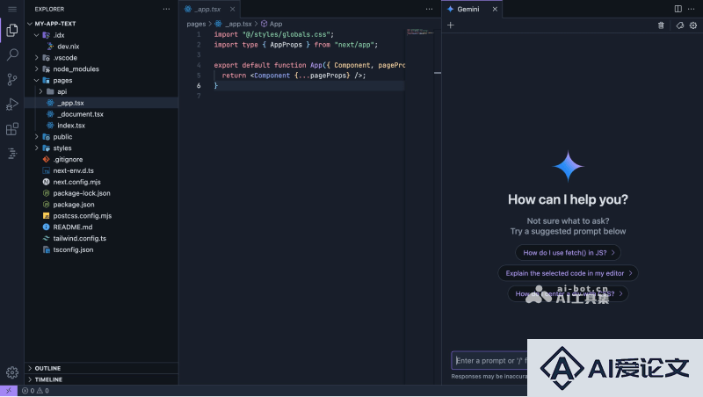
Task: Click 'How do I use fetch() in JS?' prompt
Action: [568, 253]
